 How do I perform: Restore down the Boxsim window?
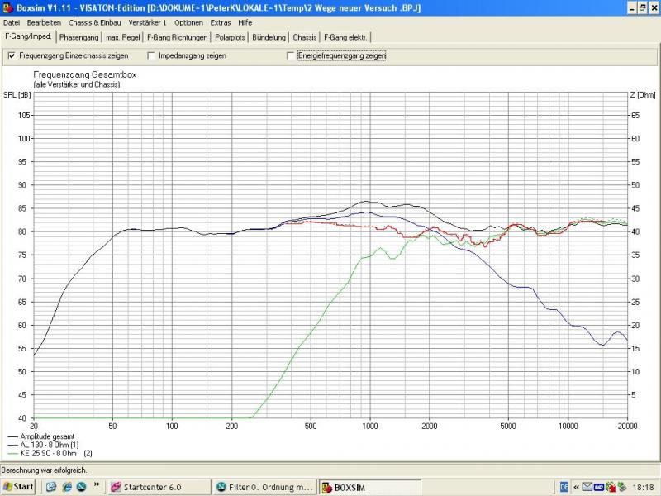tap(640, 7)
